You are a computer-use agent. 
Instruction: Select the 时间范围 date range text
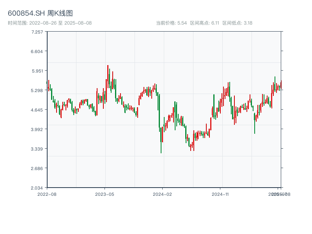coord(50,23)
